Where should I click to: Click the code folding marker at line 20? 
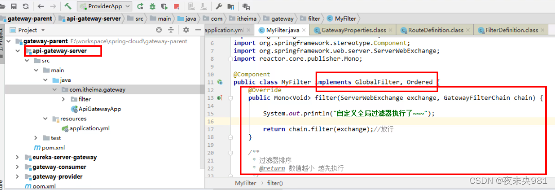pos(231,153)
